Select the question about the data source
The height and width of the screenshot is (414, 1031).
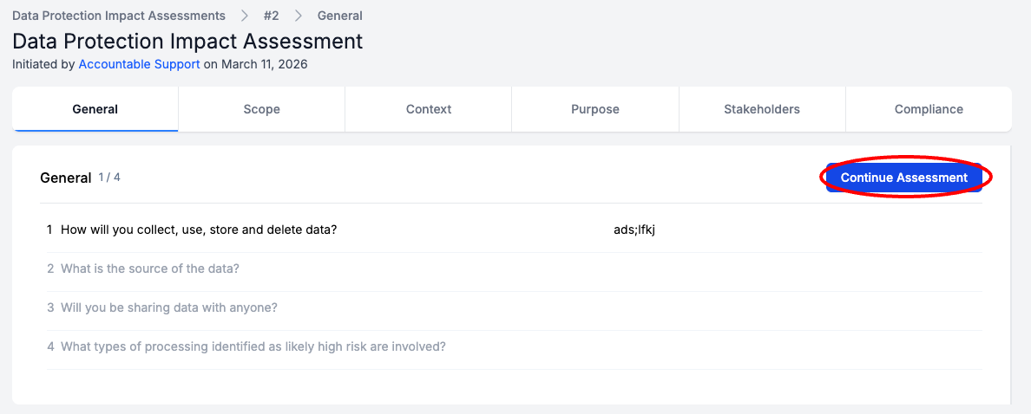pos(150,268)
